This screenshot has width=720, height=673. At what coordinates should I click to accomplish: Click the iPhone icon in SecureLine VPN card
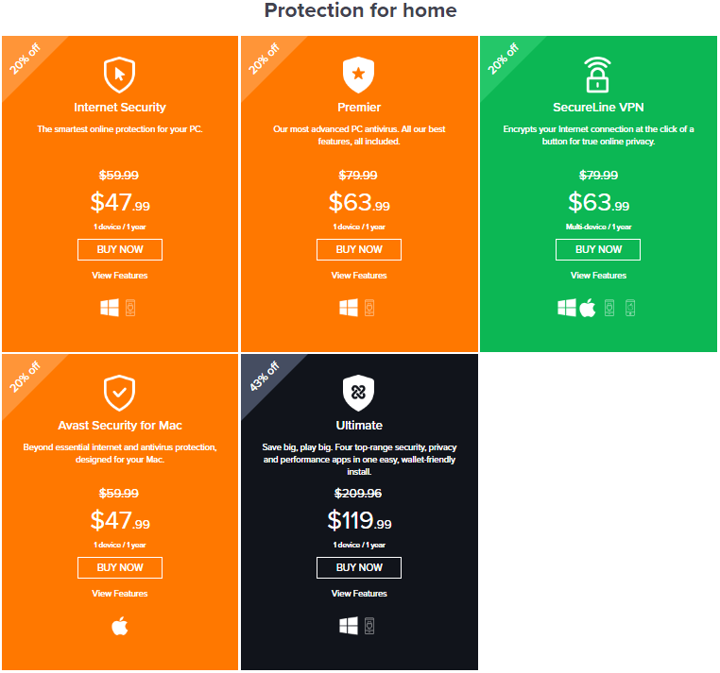tap(630, 308)
